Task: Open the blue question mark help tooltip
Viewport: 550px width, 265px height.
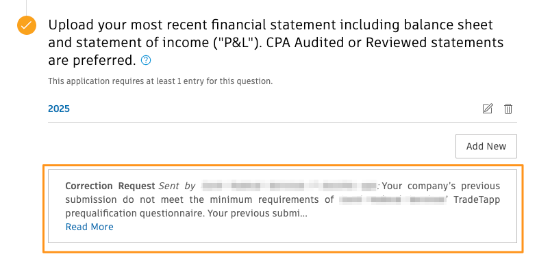Action: (146, 61)
